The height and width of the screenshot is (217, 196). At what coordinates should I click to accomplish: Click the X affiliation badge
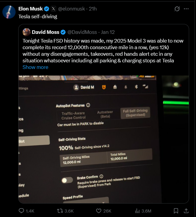click(53, 9)
